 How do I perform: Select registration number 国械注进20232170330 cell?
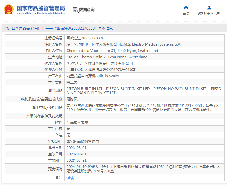pyautogui.click(x=85, y=38)
